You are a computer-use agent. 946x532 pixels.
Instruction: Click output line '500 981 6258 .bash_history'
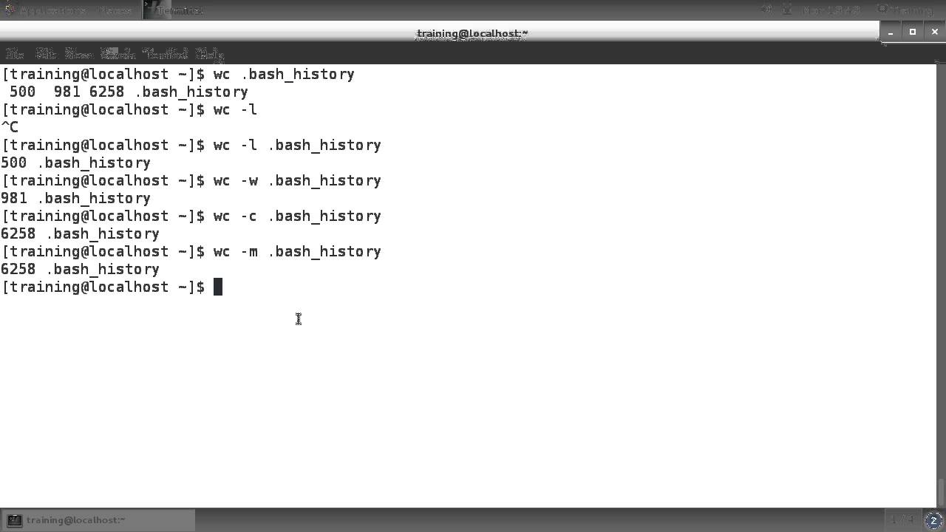click(129, 92)
